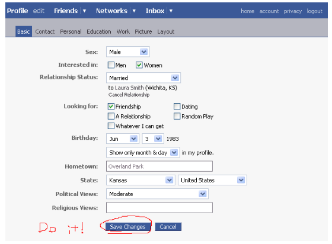The width and height of the screenshot is (332, 244).
Task: Select the Whatever I can get option
Action: pyautogui.click(x=111, y=126)
